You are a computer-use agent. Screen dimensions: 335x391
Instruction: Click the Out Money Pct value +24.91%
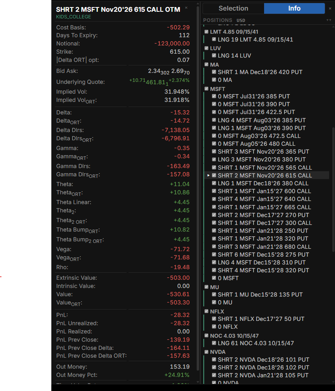(x=177, y=375)
